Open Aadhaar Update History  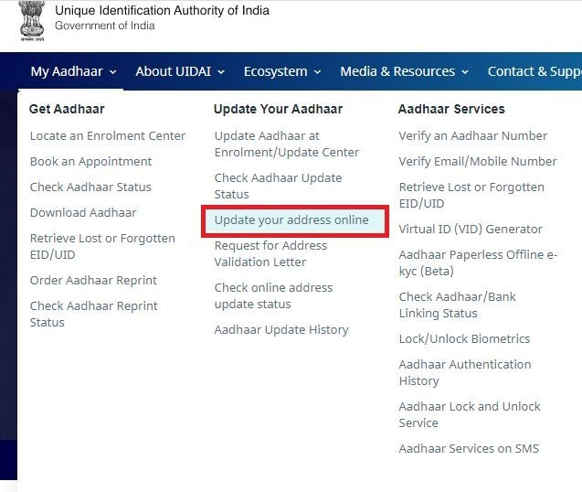pyautogui.click(x=281, y=330)
